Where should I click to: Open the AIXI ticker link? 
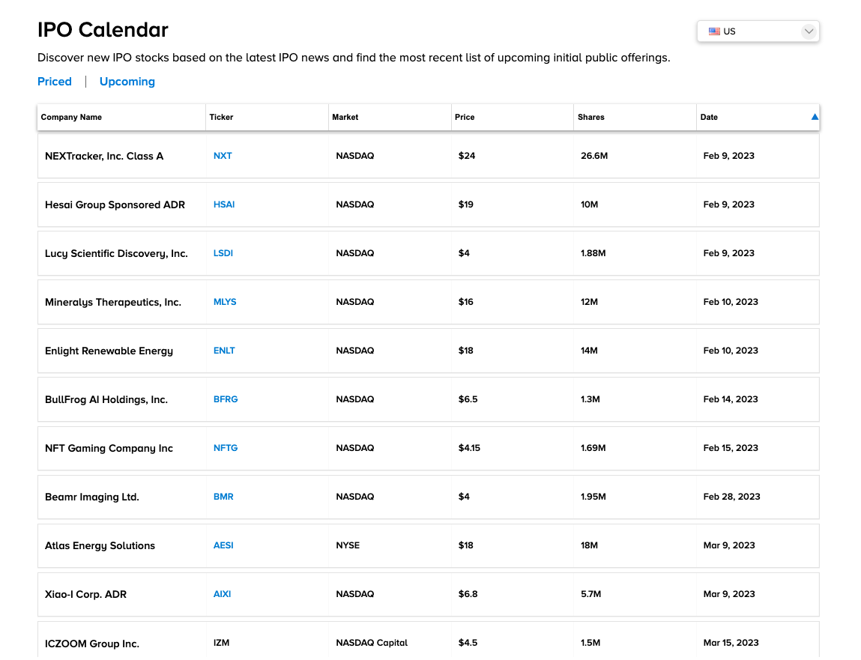(222, 594)
